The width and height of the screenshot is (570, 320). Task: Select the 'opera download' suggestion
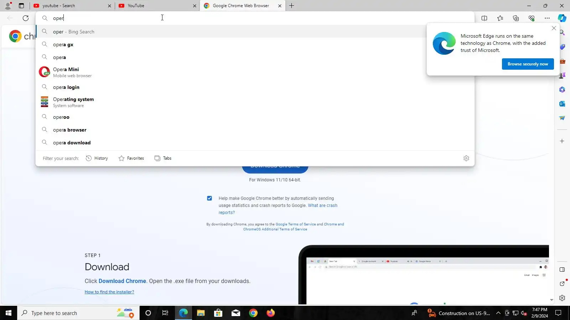click(255, 143)
